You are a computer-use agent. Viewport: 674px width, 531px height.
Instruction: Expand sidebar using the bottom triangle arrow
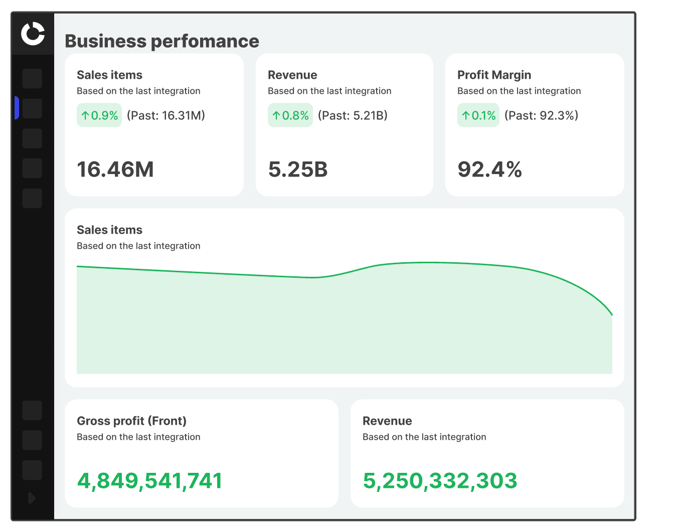32,498
